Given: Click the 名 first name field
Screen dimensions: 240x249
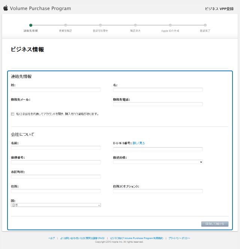Looking at the screenshot, I should pos(158,90).
